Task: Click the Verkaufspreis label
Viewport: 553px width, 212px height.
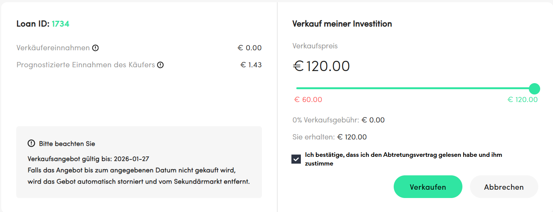Action: click(315, 46)
